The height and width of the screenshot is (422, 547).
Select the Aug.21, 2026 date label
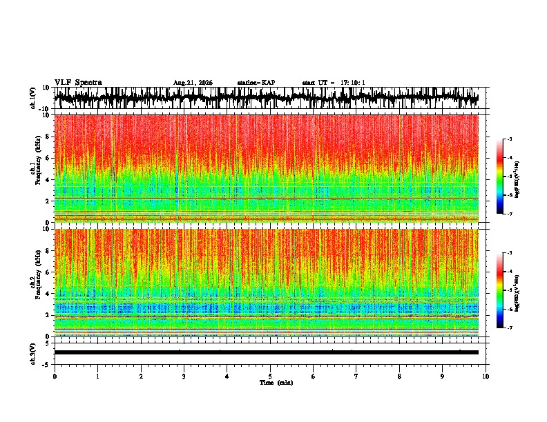click(193, 83)
